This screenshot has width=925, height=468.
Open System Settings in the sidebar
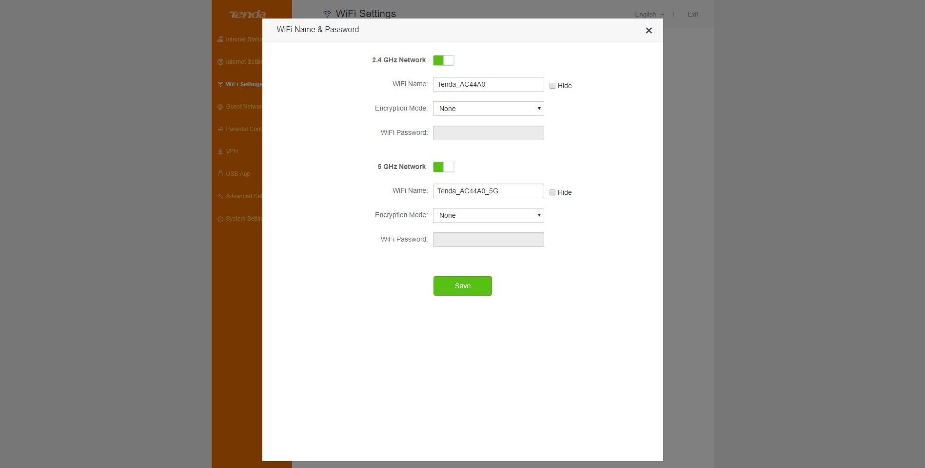[x=239, y=219]
